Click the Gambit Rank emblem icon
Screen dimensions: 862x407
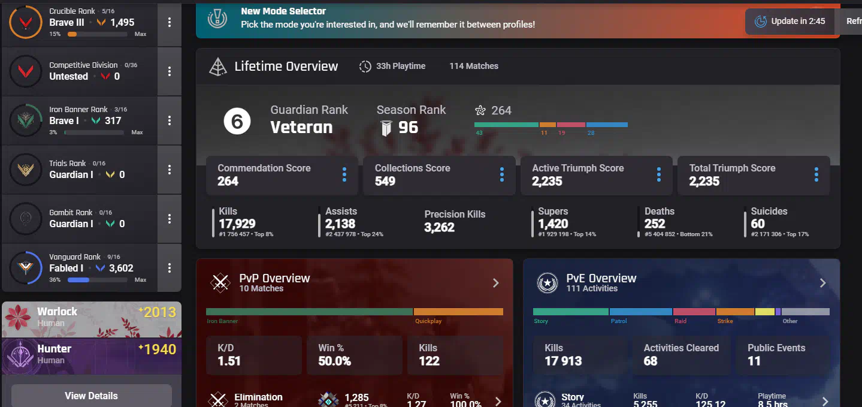[x=26, y=219]
